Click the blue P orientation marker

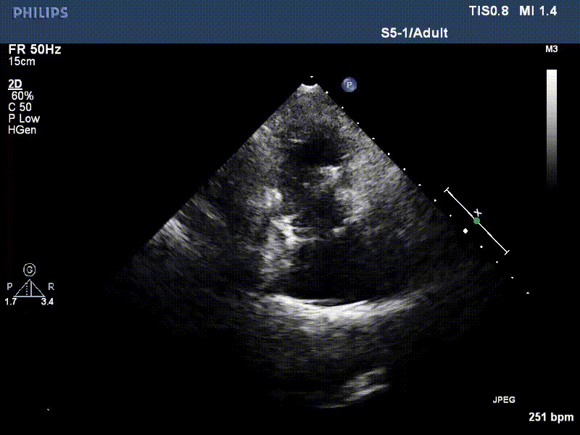(350, 85)
